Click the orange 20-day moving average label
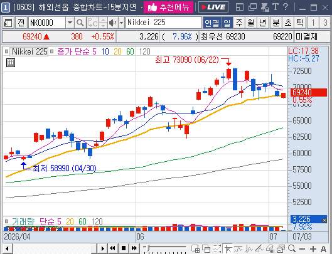This screenshot has width=332, height=254. pos(117,51)
